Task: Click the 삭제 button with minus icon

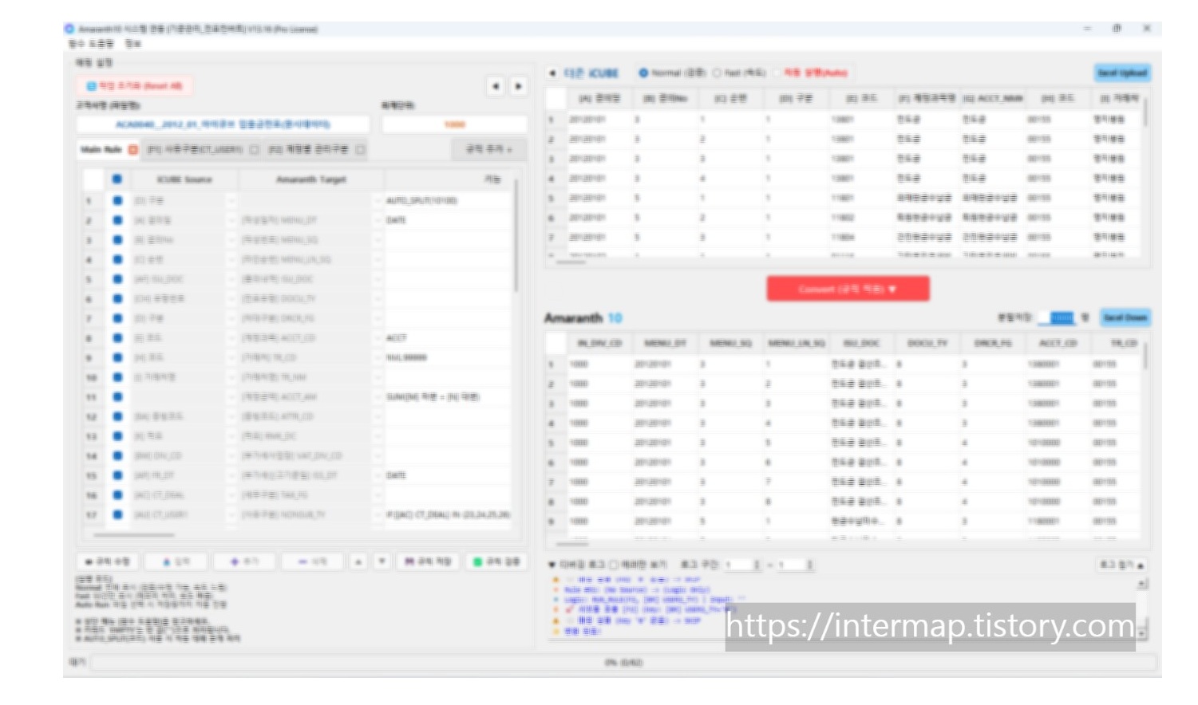Action: [x=313, y=561]
